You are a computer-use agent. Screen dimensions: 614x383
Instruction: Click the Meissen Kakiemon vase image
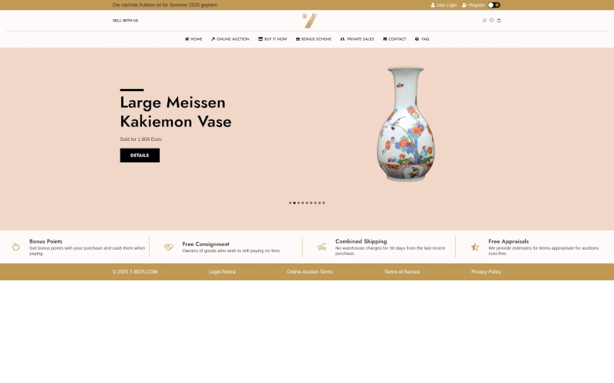tap(406, 124)
